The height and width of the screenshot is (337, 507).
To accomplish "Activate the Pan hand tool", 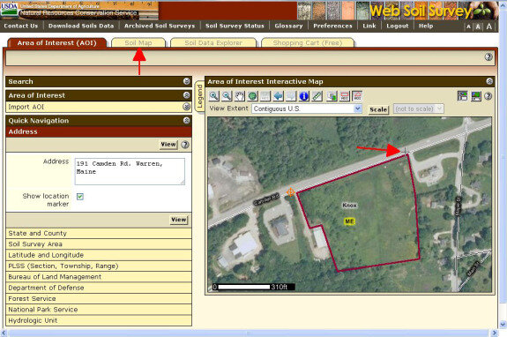I will pyautogui.click(x=240, y=96).
